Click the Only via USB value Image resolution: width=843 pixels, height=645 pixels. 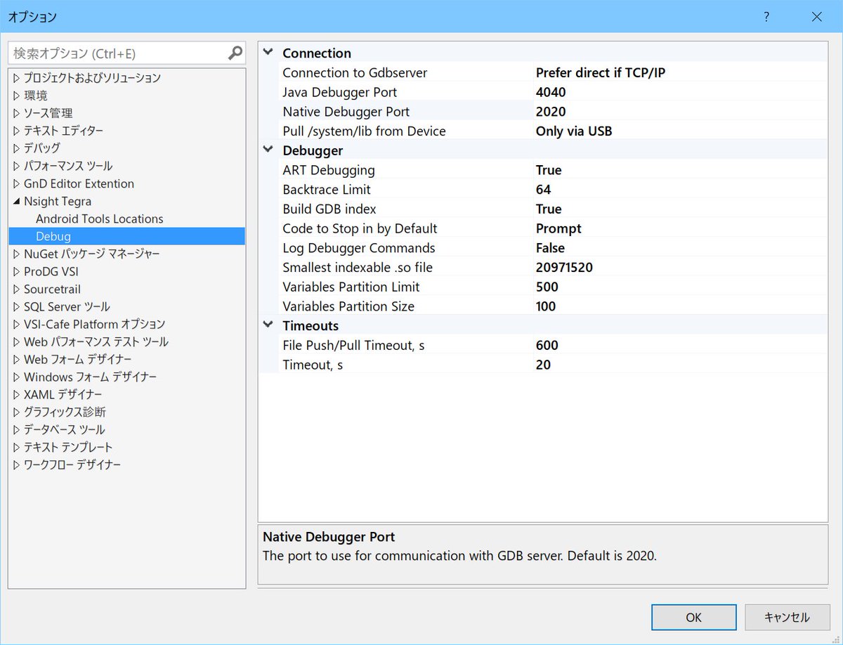click(574, 131)
